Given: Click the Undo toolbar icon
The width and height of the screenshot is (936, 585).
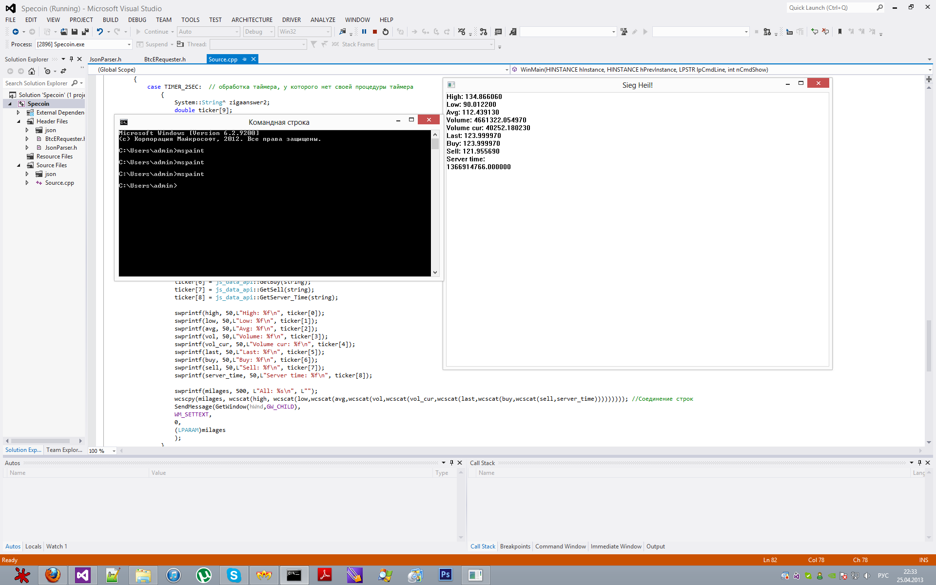Looking at the screenshot, I should tap(100, 32).
